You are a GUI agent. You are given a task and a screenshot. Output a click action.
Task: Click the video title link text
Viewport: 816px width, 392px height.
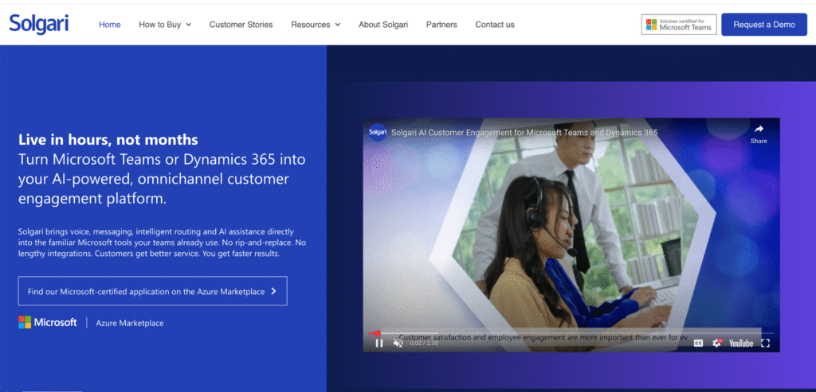[x=524, y=132]
